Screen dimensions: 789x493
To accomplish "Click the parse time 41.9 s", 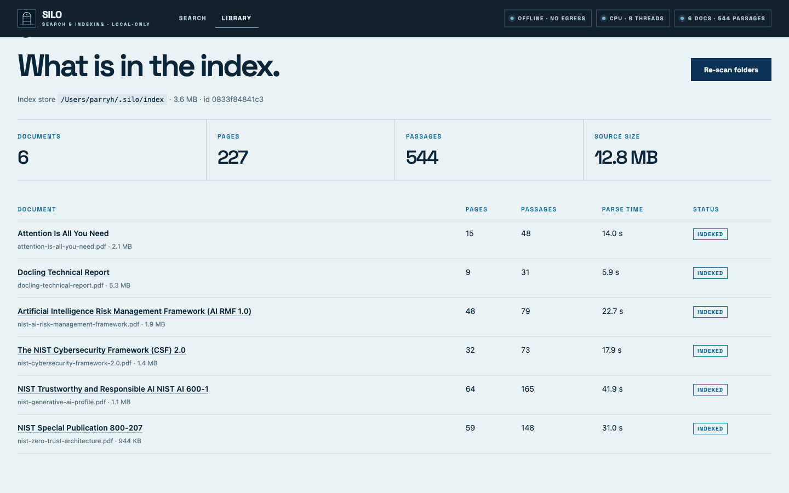I will (x=613, y=389).
